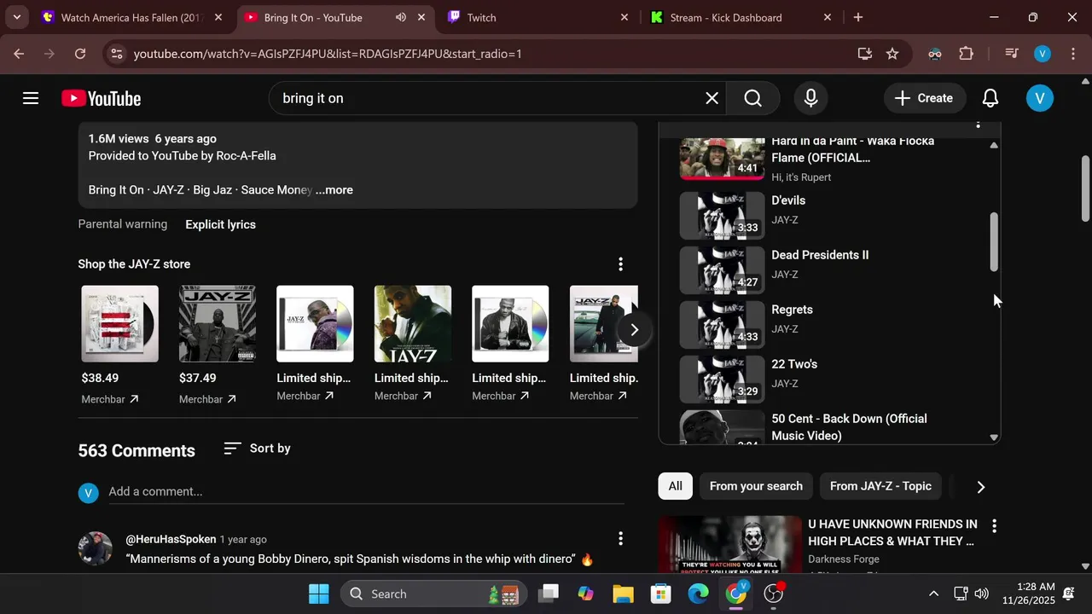
Task: Open the taskbar clock showing 1:28 AM
Action: [x=1029, y=594]
